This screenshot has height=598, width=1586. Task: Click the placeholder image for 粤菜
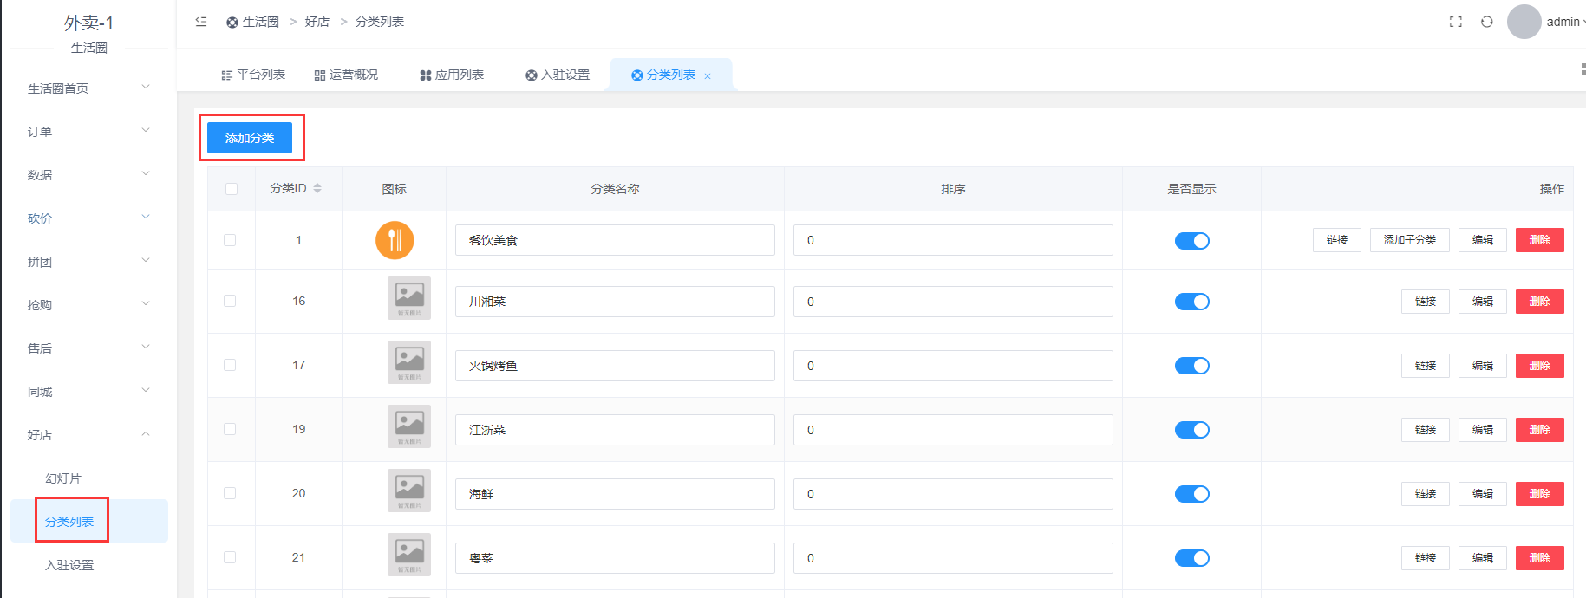(x=409, y=555)
